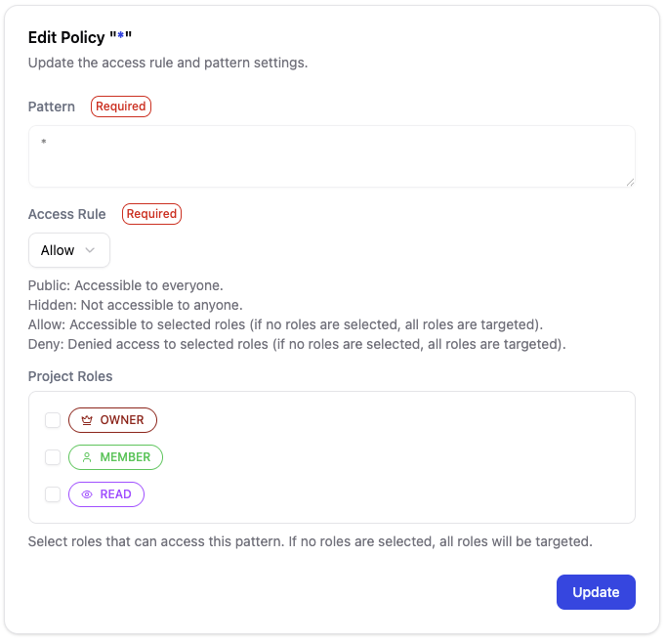This screenshot has height=641, width=666.
Task: Open the Access Rule dropdown
Action: [68, 250]
